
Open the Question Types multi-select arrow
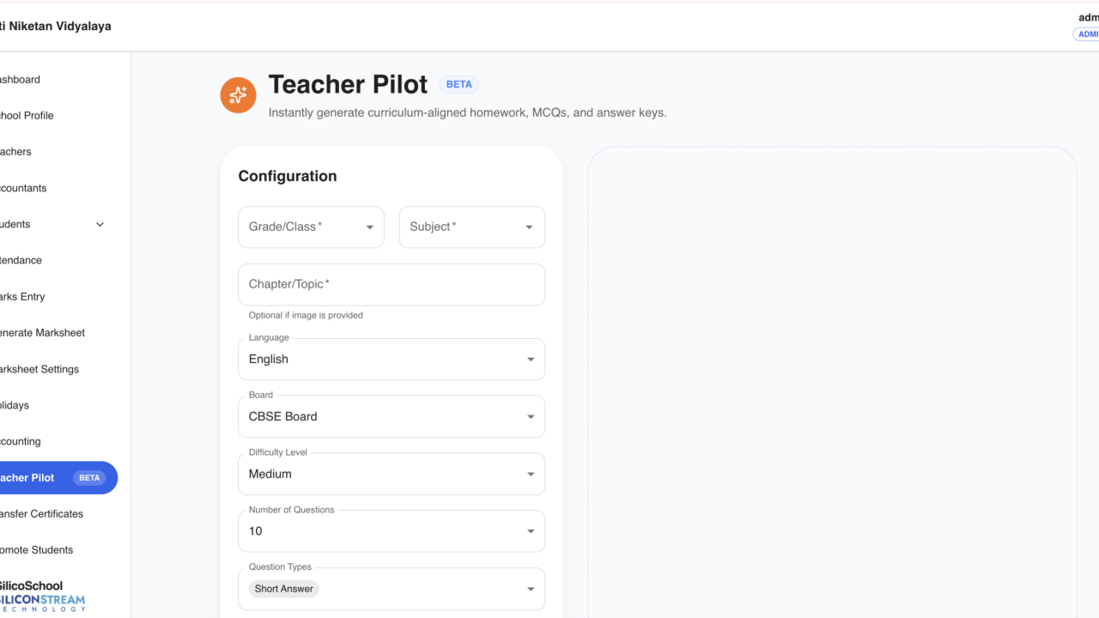(531, 589)
